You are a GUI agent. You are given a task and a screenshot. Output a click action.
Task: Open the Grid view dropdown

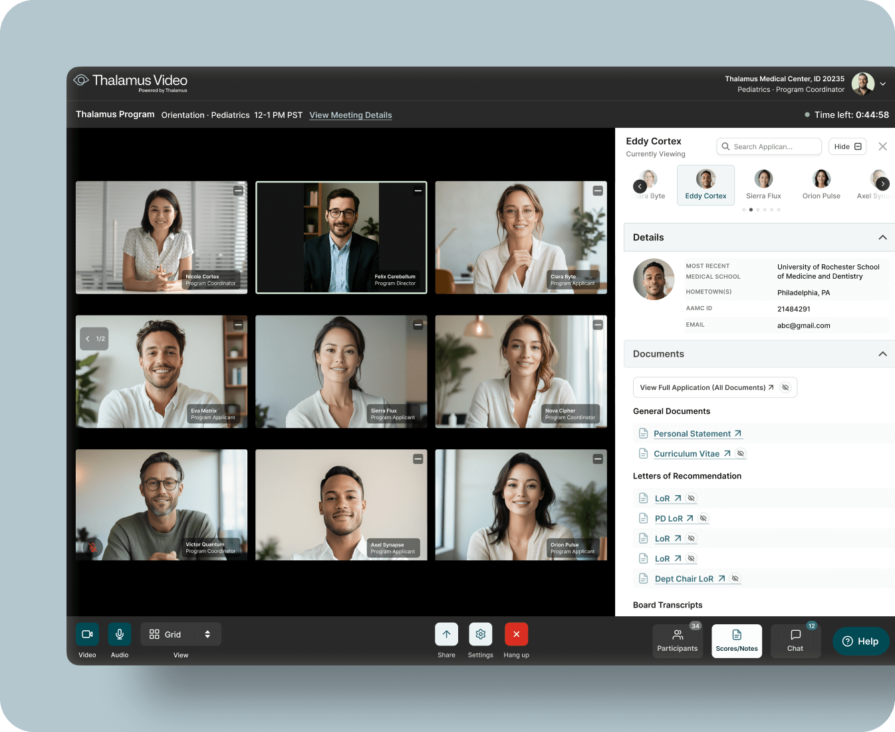pyautogui.click(x=181, y=634)
